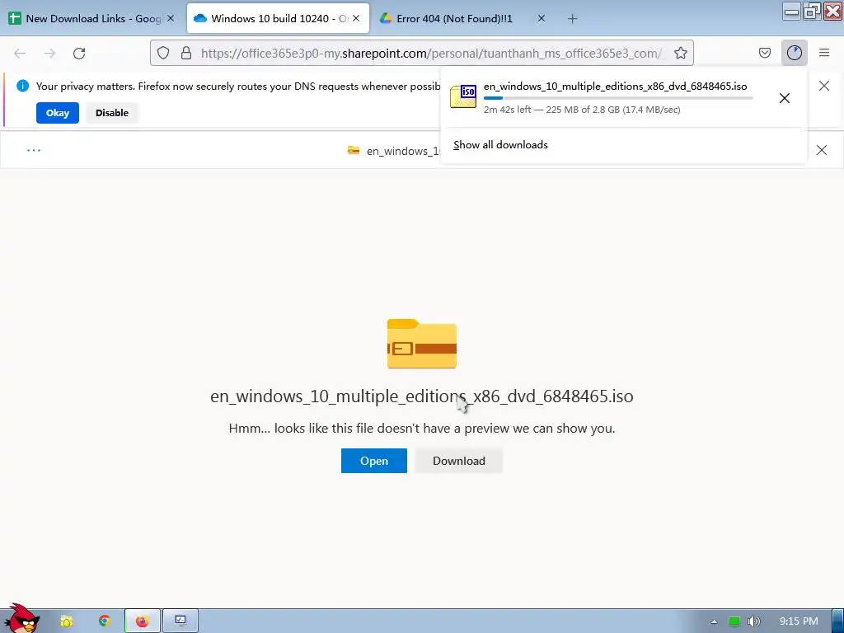Click the large ISO filename heading
The height and width of the screenshot is (633, 844).
pos(421,396)
